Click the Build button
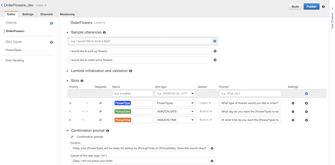335x165 pixels. tap(295, 7)
